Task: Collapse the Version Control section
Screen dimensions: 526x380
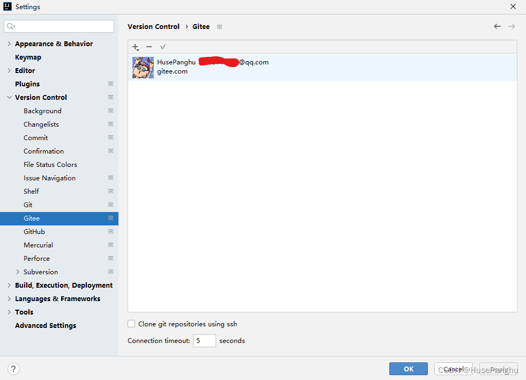Action: click(9, 97)
